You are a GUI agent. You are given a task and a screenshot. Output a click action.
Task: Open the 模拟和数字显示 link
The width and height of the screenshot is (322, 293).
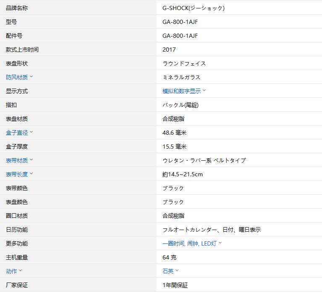point(181,91)
